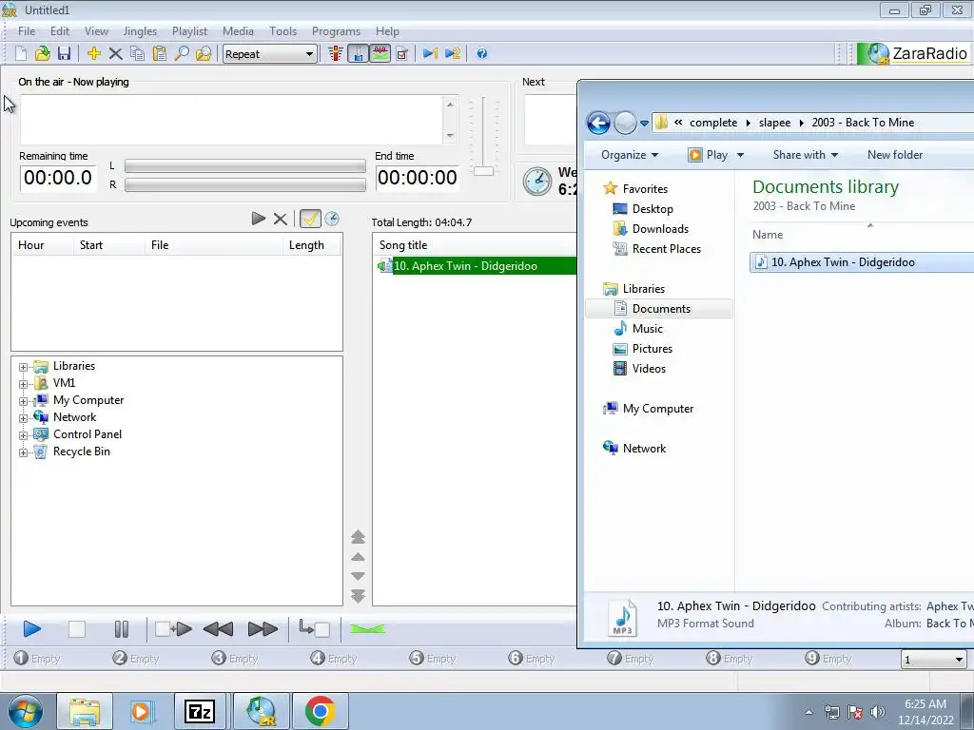Viewport: 974px width, 730px height.
Task: Open a playlist with the folder icon
Action: click(x=42, y=53)
